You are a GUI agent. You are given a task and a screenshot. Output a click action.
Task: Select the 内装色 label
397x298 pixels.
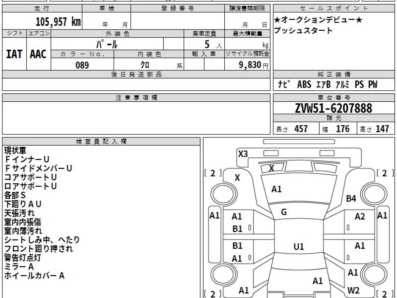(x=149, y=54)
